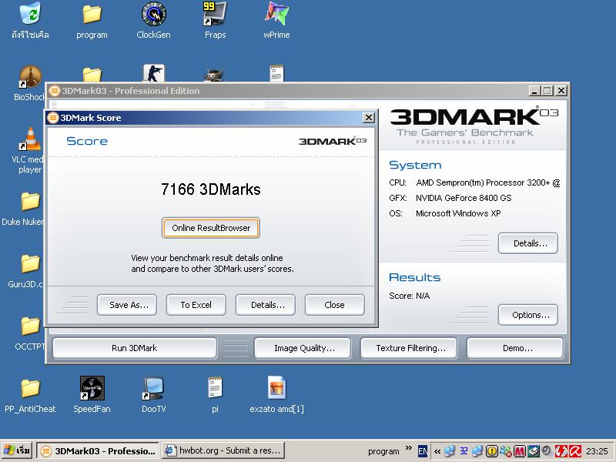Switch to hwbot.org taskbar button
Image resolution: width=616 pixels, height=462 pixels.
223,450
